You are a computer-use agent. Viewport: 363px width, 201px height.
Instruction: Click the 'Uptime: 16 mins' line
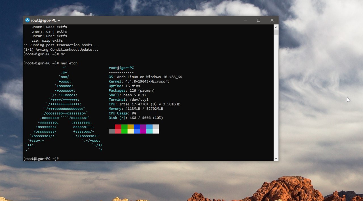point(124,86)
